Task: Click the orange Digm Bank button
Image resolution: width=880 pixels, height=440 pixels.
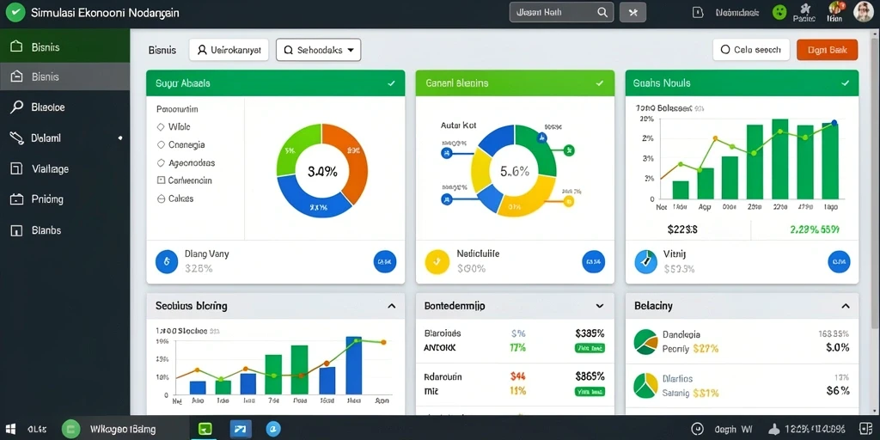Action: [828, 50]
